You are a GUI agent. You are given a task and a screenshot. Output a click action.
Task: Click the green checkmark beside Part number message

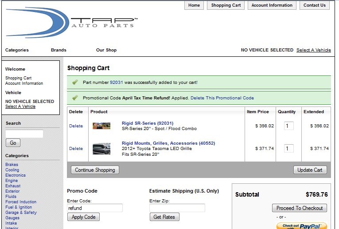pyautogui.click(x=75, y=82)
